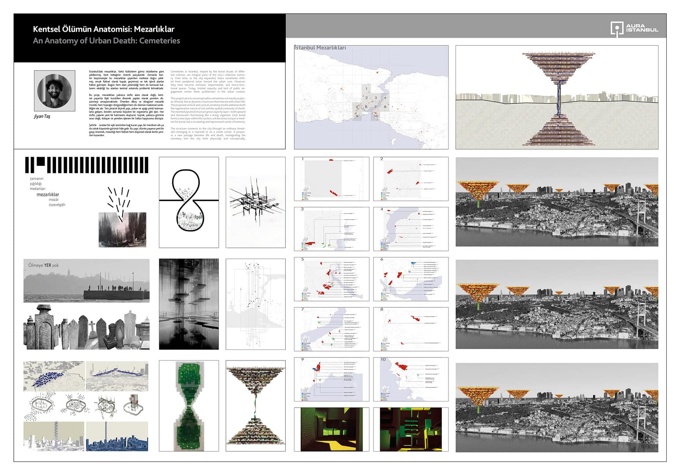Click the 'Jiyan Taş' author name
This screenshot has height=475, width=680.
click(42, 116)
